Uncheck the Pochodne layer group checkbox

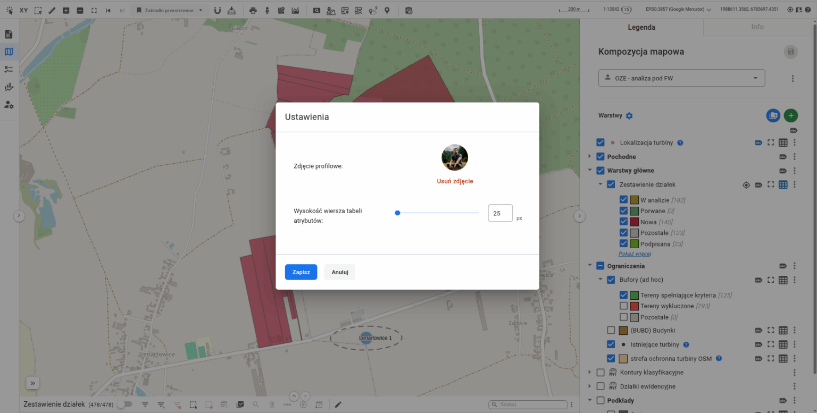(x=601, y=157)
